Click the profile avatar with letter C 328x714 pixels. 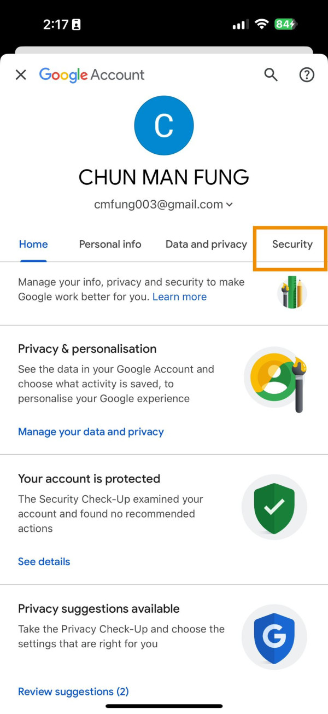click(163, 125)
